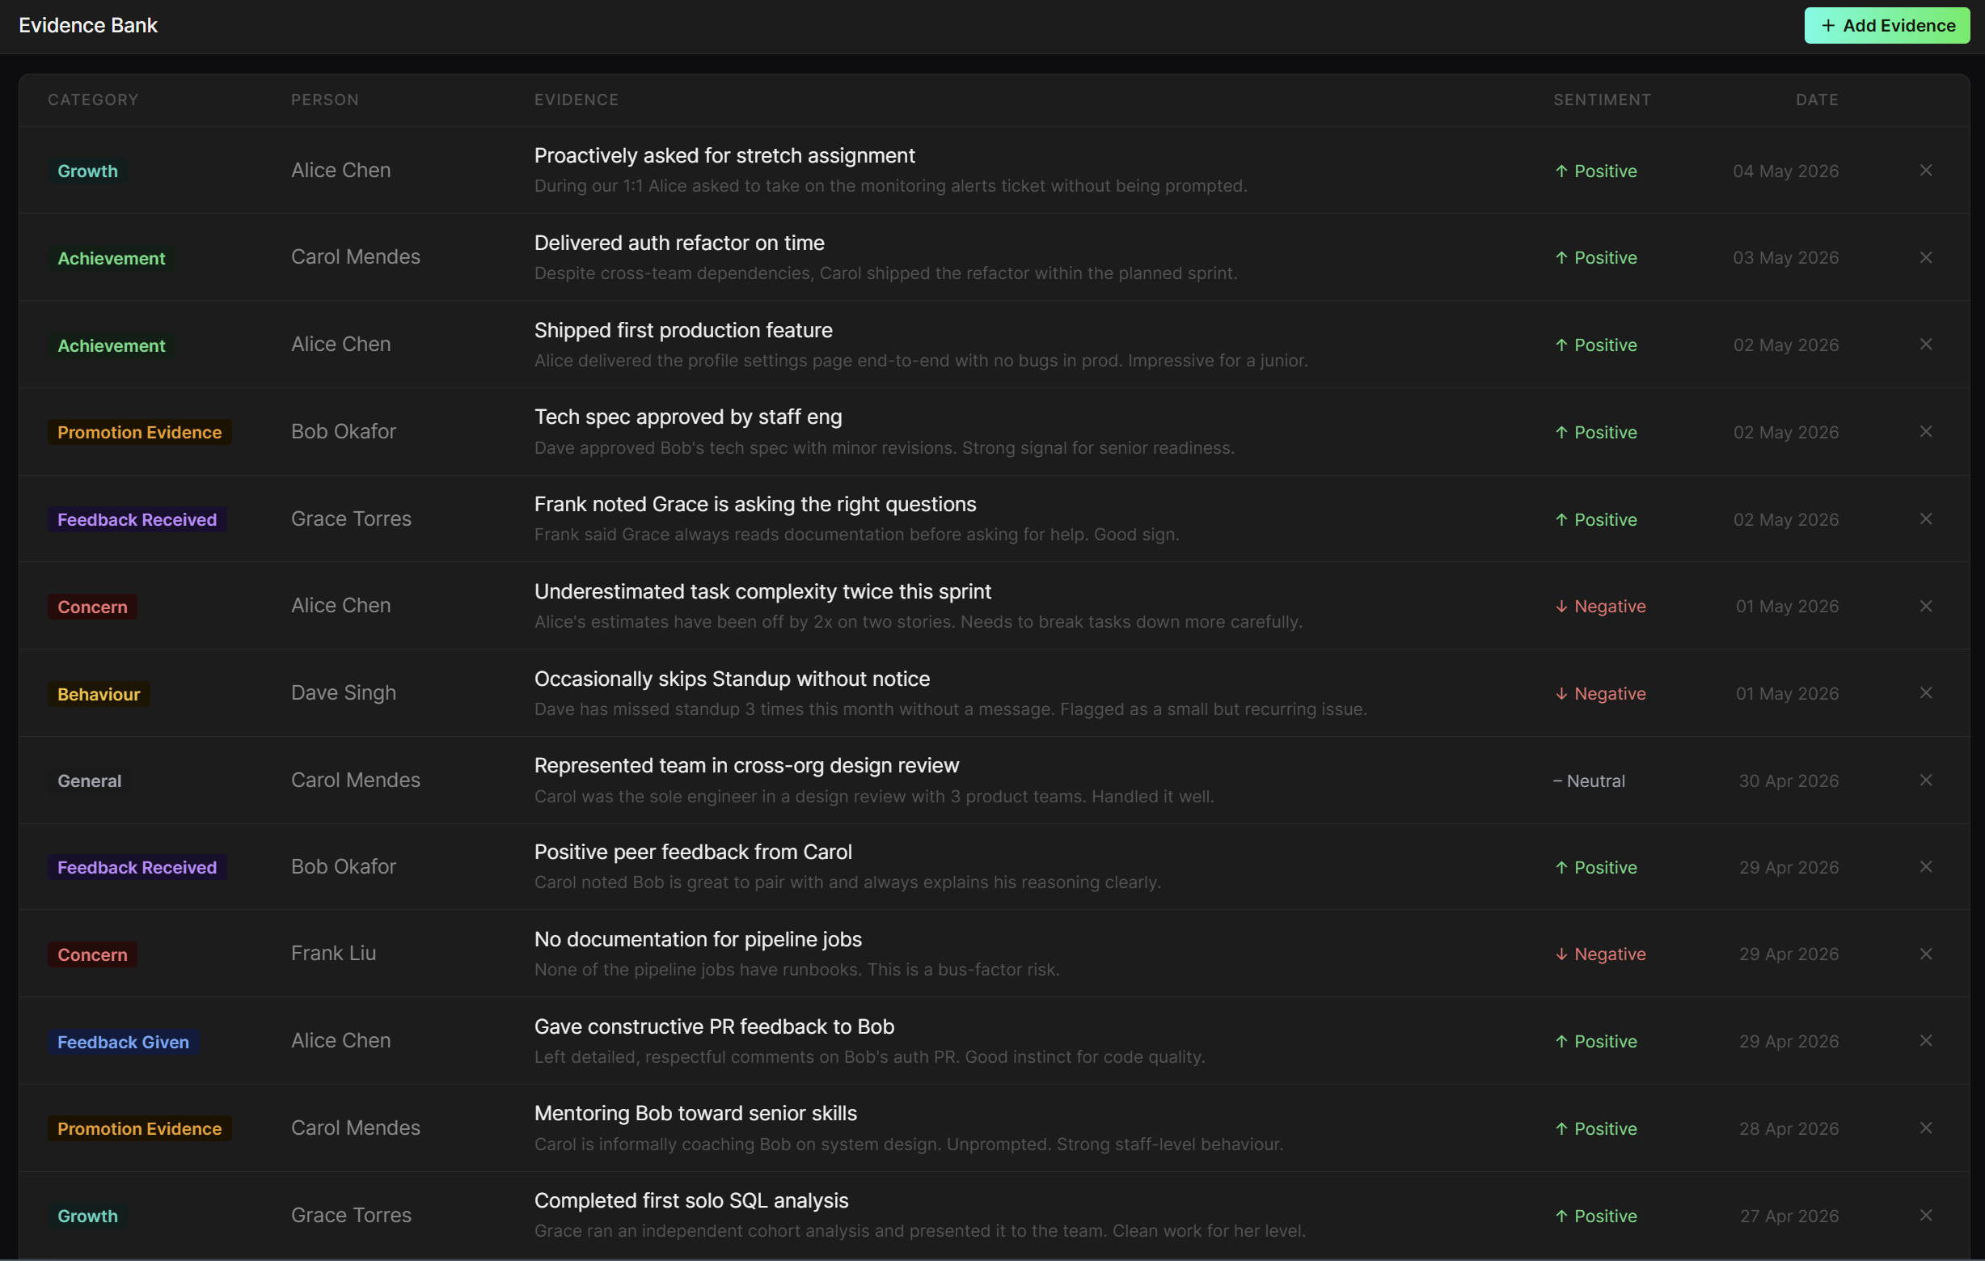Select Grace Torres in the feedback row
Screen dimensions: 1985x1261
351,518
